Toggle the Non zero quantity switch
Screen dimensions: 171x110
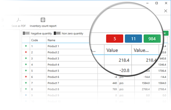pos(57,33)
